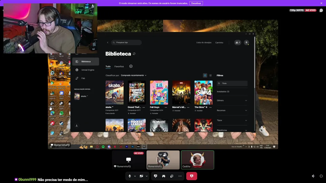Click the skate. game cover
Screen dimensions: 326x183
(114, 93)
